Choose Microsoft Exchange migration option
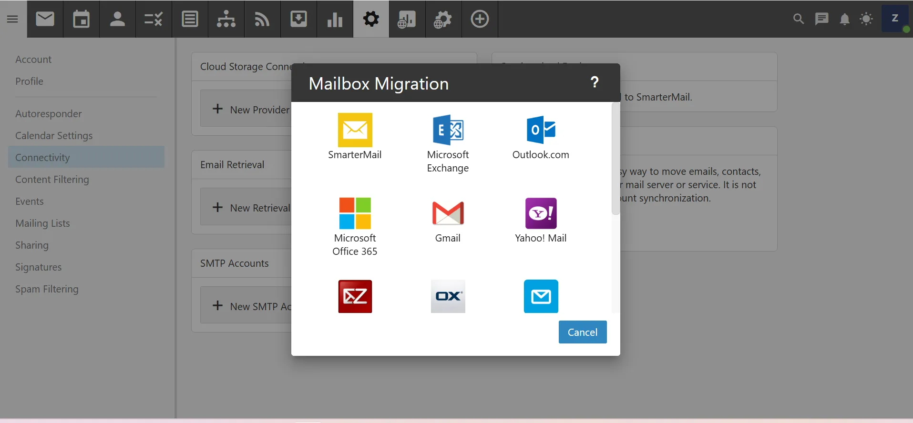The height and width of the screenshot is (423, 913). pos(448,143)
